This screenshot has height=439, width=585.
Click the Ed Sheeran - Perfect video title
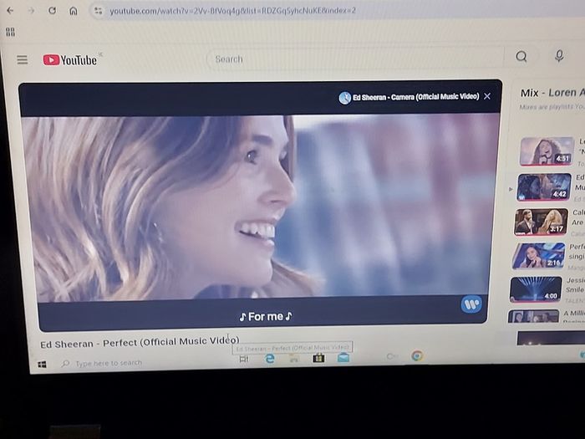pyautogui.click(x=140, y=342)
